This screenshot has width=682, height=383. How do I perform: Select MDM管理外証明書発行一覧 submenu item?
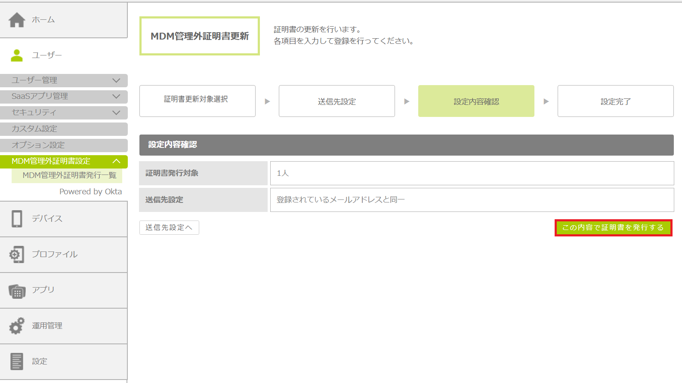click(x=69, y=175)
